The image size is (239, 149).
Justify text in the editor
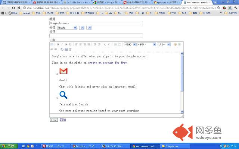(x=89, y=44)
